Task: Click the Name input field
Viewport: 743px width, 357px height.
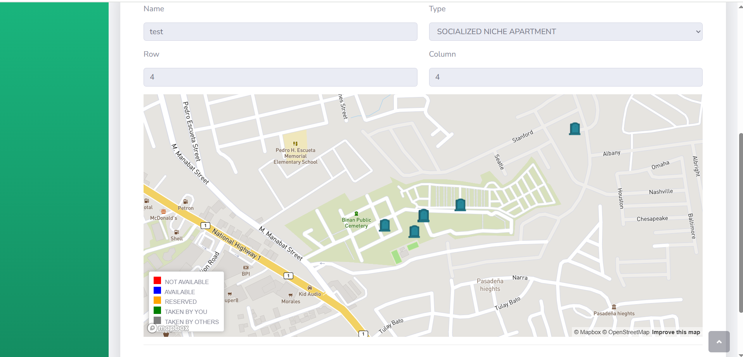Action: (x=281, y=31)
